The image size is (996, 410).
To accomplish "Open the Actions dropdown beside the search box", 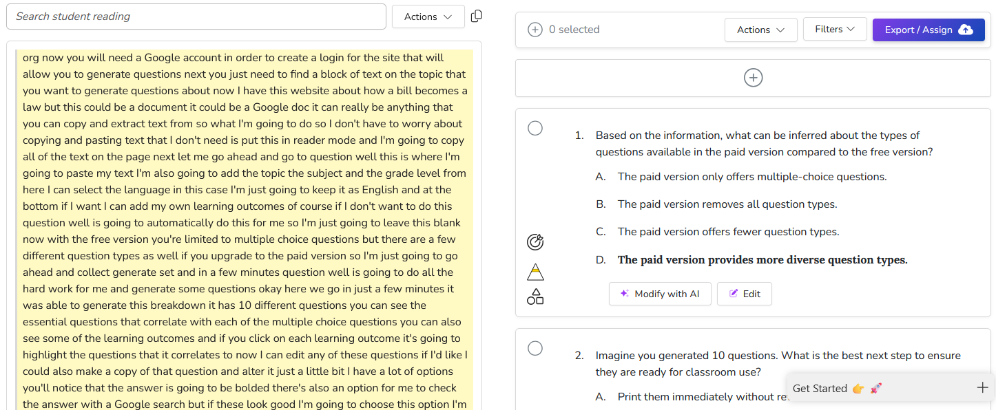I will point(428,17).
